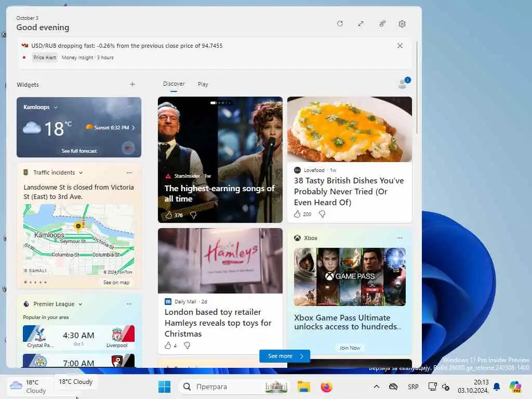Click the Game Pass banner image
Viewport: 532px width, 399px height.
coord(350,277)
